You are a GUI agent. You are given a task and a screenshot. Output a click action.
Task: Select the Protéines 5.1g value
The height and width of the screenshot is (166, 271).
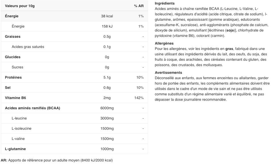(107, 77)
